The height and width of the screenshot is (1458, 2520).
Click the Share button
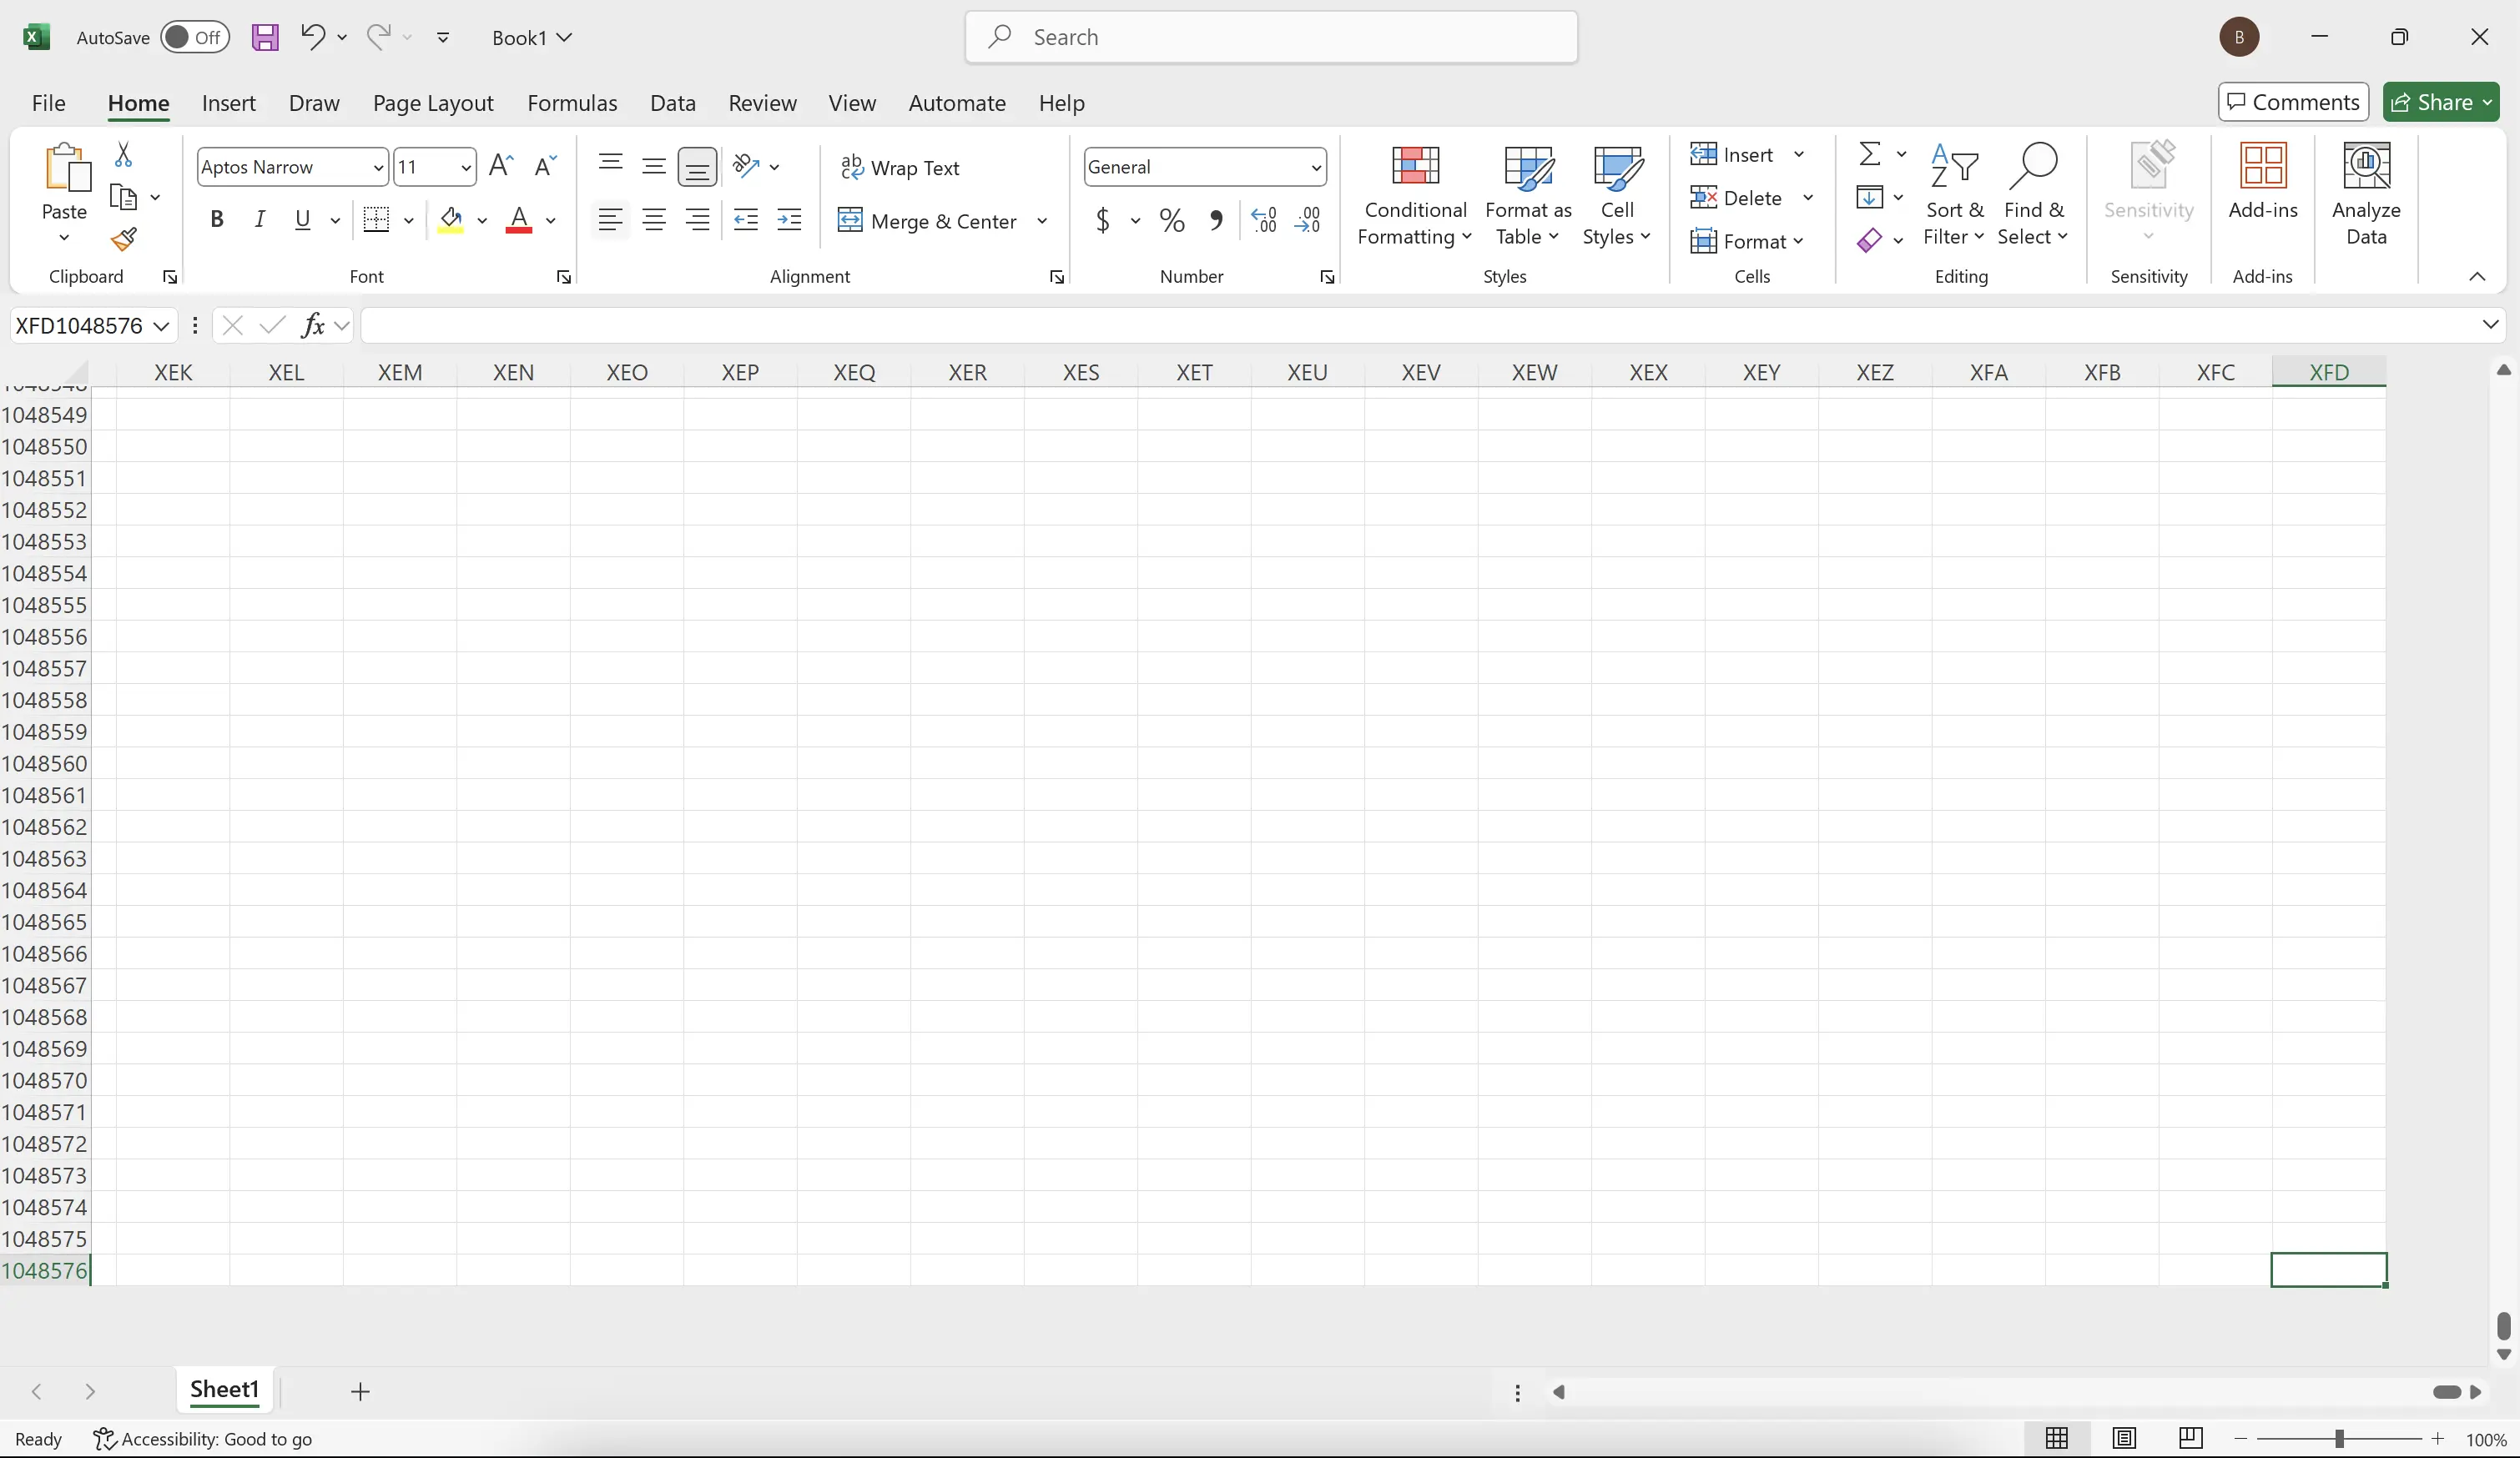pos(2440,101)
